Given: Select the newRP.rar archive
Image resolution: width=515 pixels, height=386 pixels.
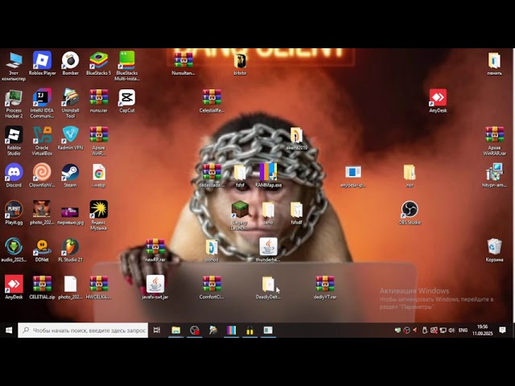Looking at the screenshot, I should coord(155,250).
